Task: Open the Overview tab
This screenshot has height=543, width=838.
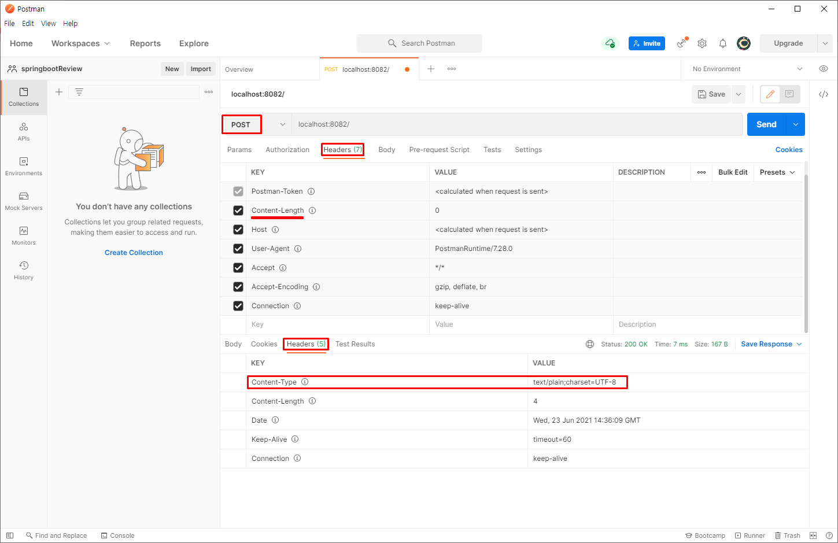Action: click(x=239, y=69)
